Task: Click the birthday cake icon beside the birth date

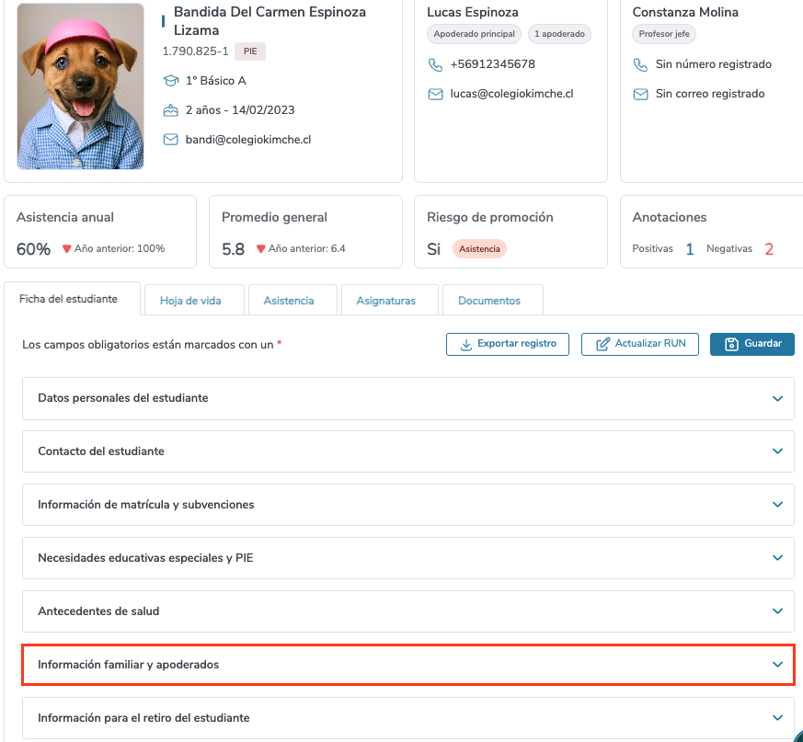Action: click(x=170, y=110)
